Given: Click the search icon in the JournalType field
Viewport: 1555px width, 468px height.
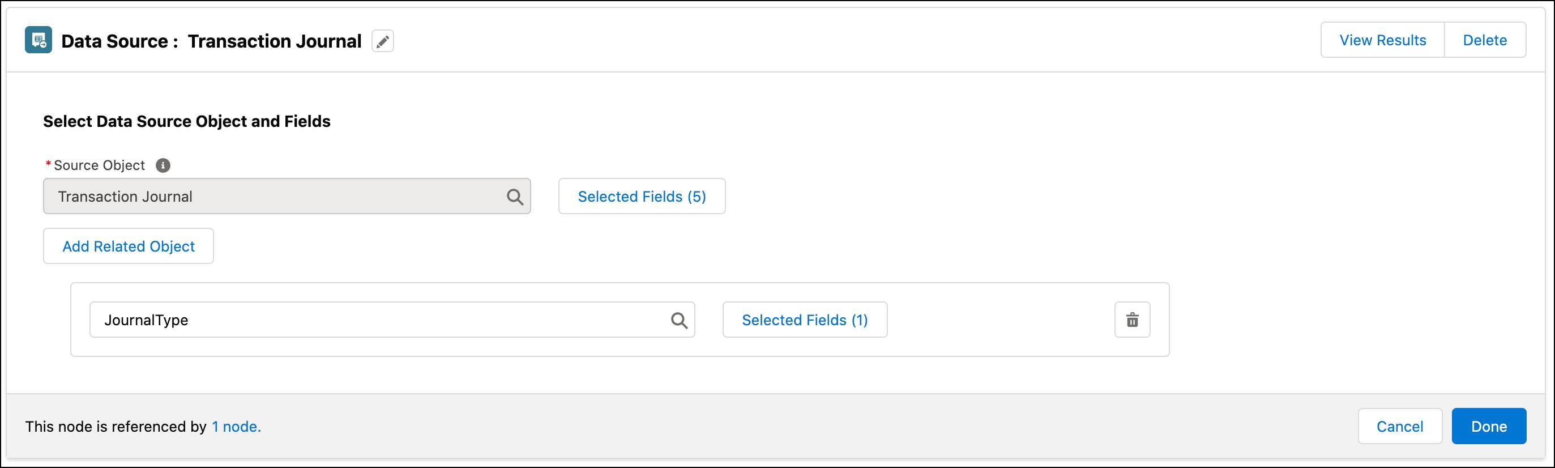Looking at the screenshot, I should click(680, 320).
